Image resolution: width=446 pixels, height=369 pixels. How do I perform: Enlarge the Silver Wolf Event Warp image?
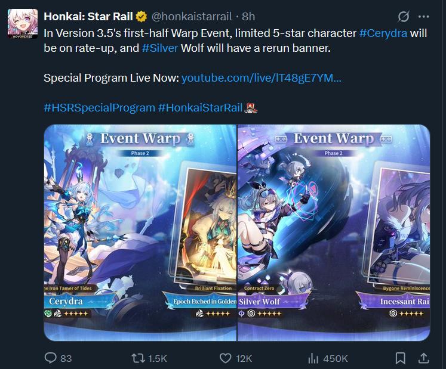pos(334,232)
